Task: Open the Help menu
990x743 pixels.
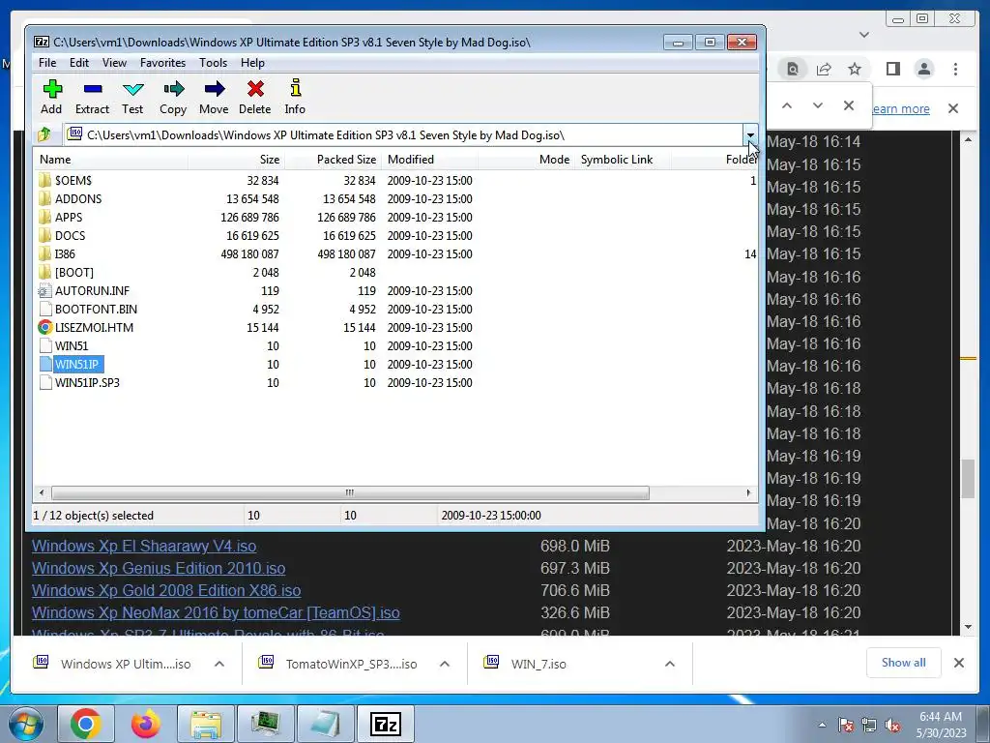Action: pos(252,63)
